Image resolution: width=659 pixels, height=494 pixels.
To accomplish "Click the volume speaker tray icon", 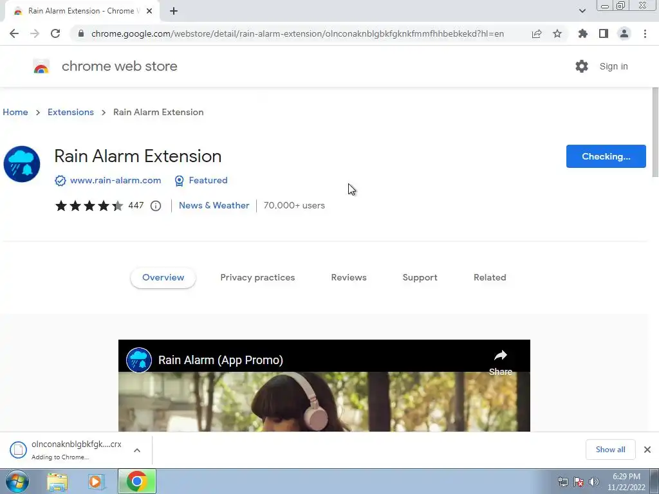I will (x=594, y=482).
